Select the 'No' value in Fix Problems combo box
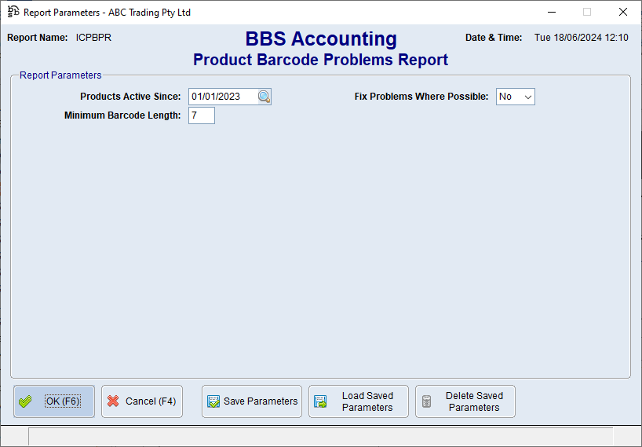The height and width of the screenshot is (447, 642). (506, 97)
